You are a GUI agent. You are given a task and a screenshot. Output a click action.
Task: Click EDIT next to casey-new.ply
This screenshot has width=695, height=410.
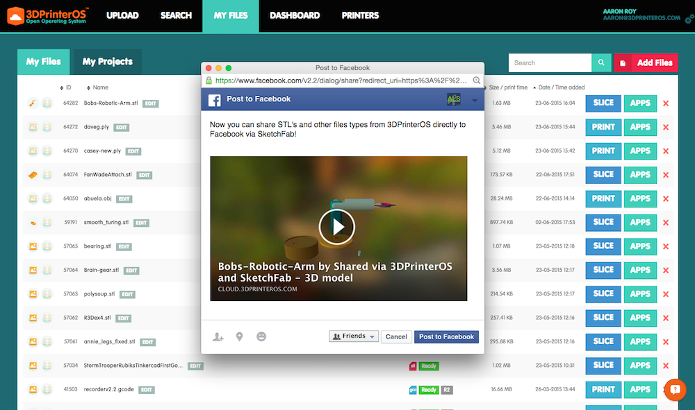click(x=133, y=151)
